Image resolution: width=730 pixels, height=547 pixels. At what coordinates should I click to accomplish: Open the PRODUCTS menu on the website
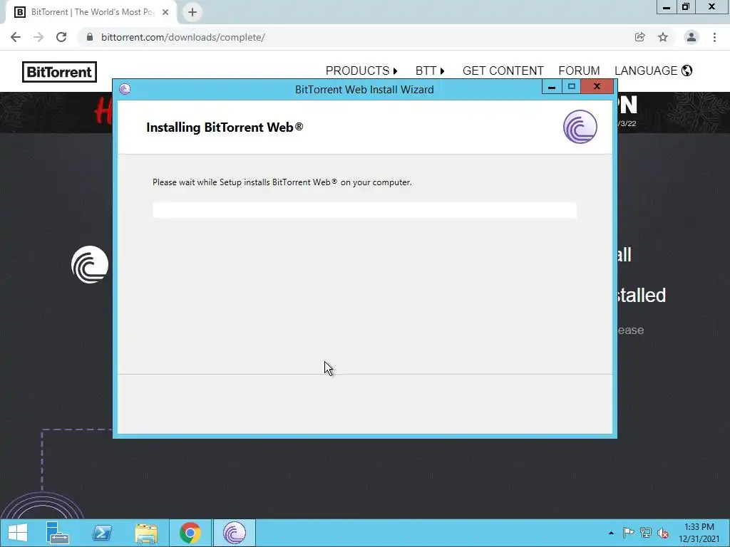click(361, 71)
